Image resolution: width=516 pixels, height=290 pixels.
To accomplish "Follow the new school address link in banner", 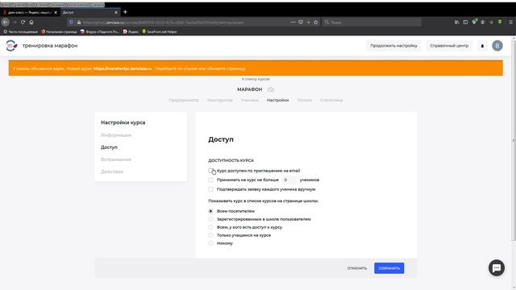I will click(x=123, y=68).
